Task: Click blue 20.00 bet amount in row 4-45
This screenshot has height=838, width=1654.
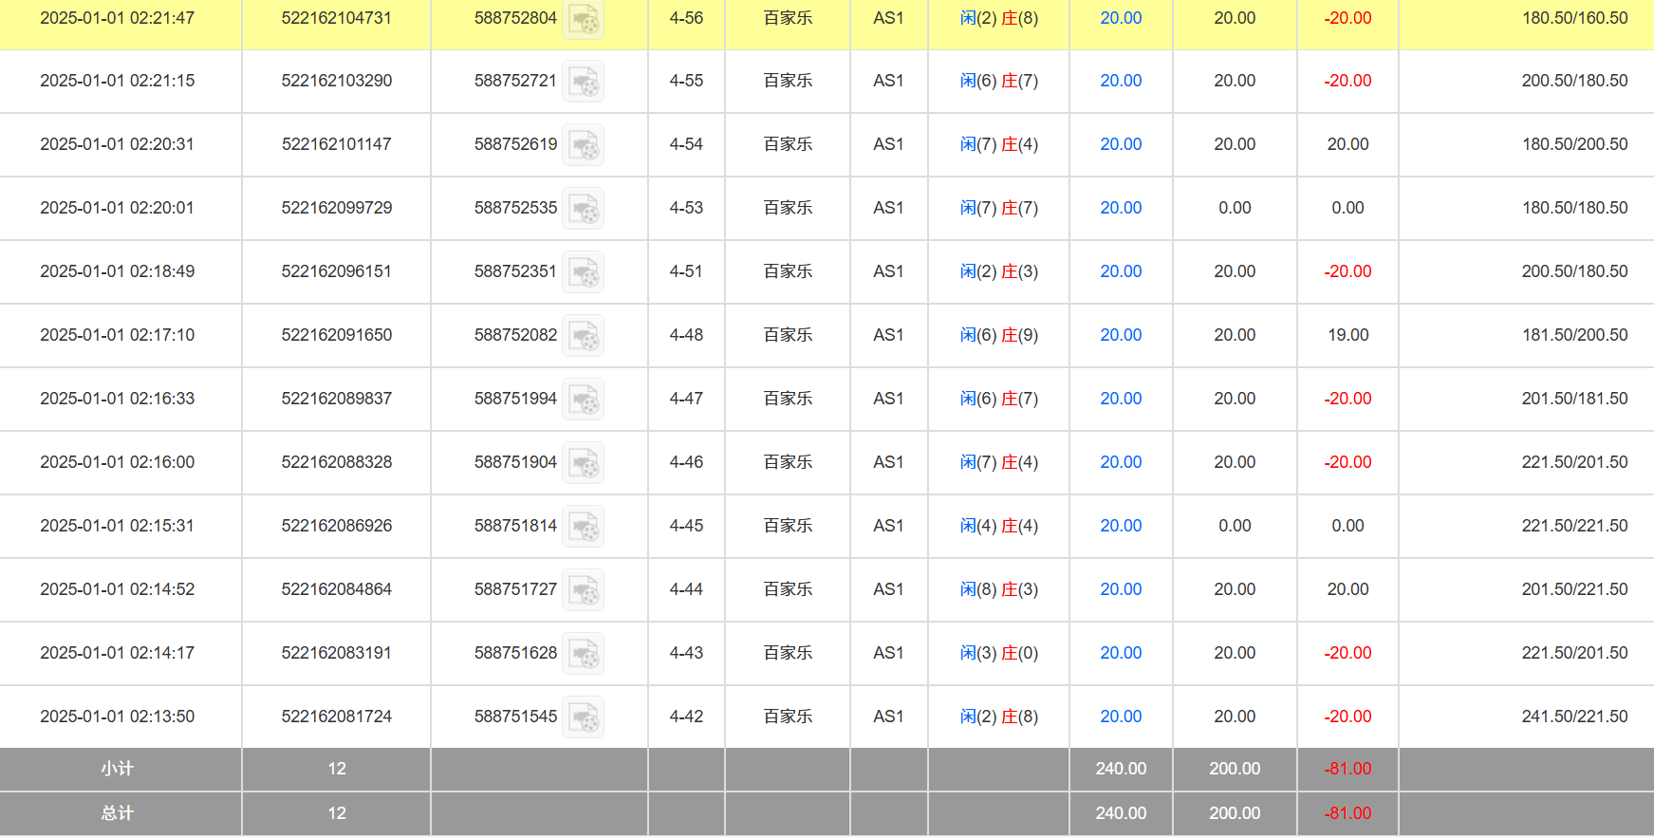Action: click(x=1121, y=526)
